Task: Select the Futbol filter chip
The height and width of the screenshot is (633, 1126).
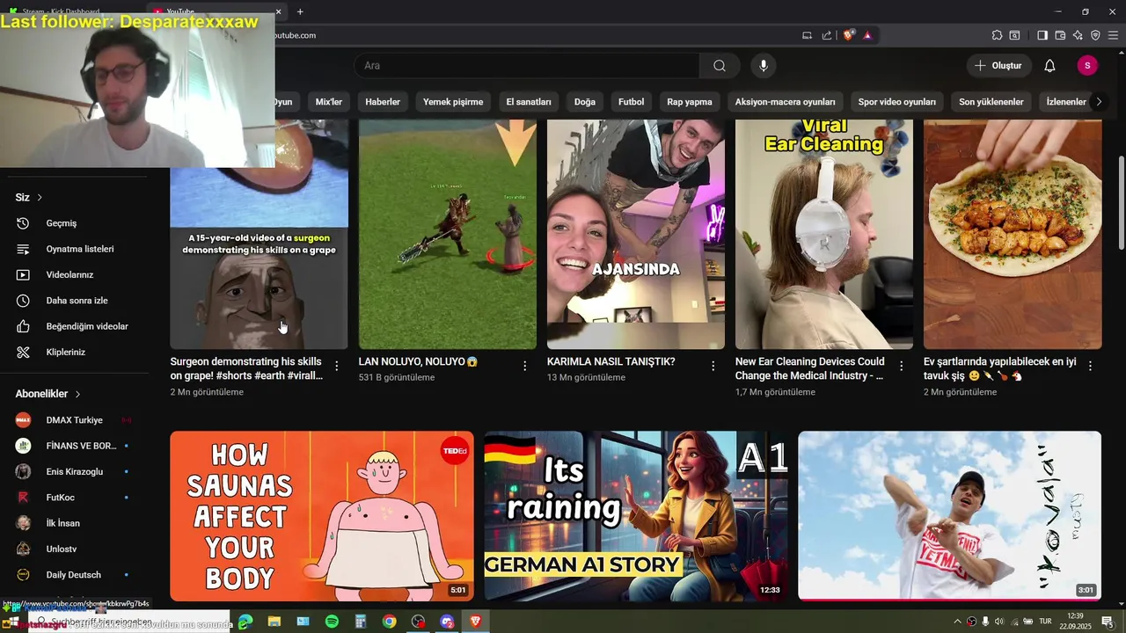Action: coord(632,102)
